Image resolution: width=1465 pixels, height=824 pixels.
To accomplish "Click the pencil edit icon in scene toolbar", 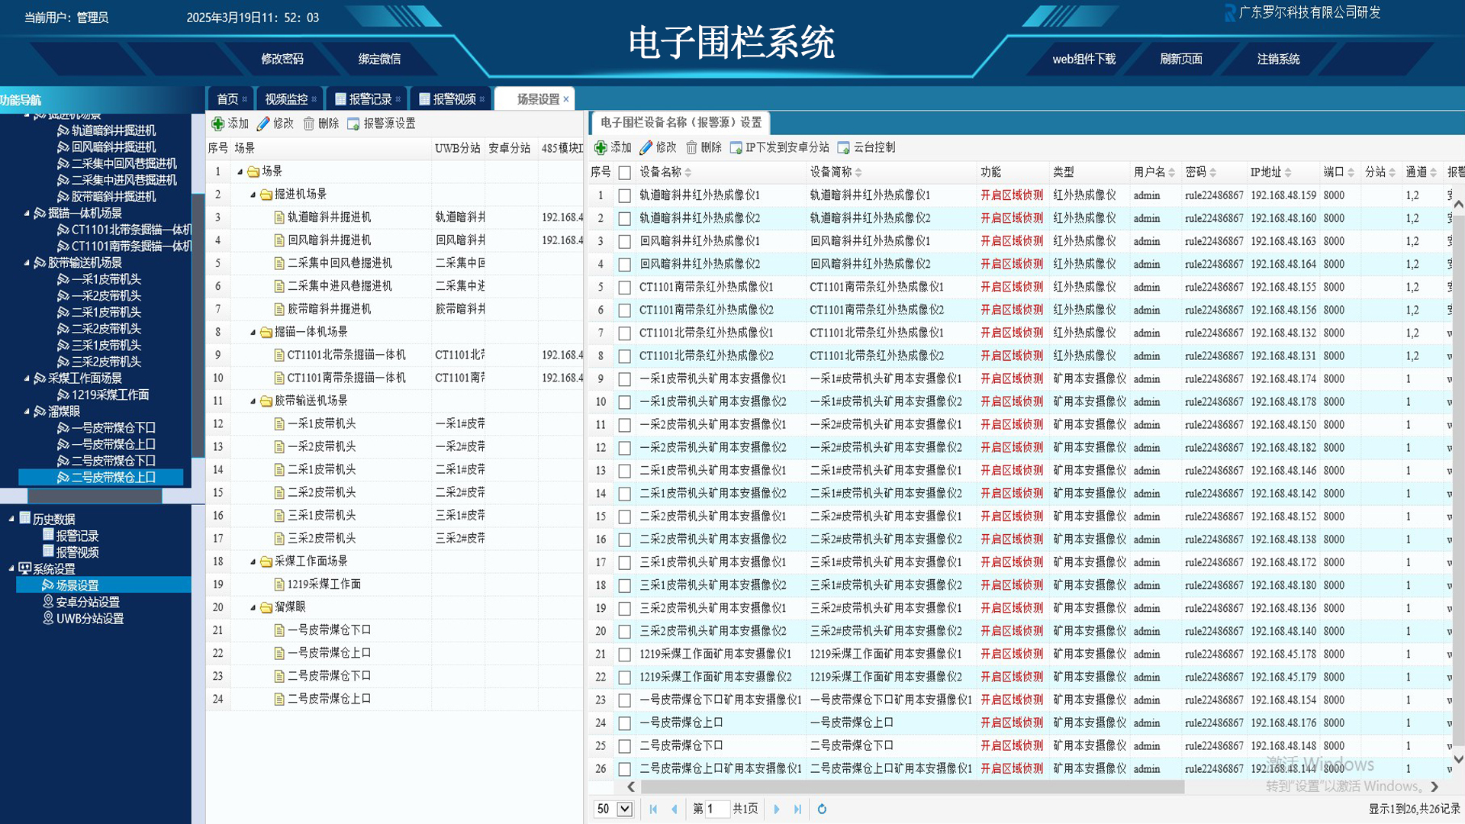I will tap(263, 124).
